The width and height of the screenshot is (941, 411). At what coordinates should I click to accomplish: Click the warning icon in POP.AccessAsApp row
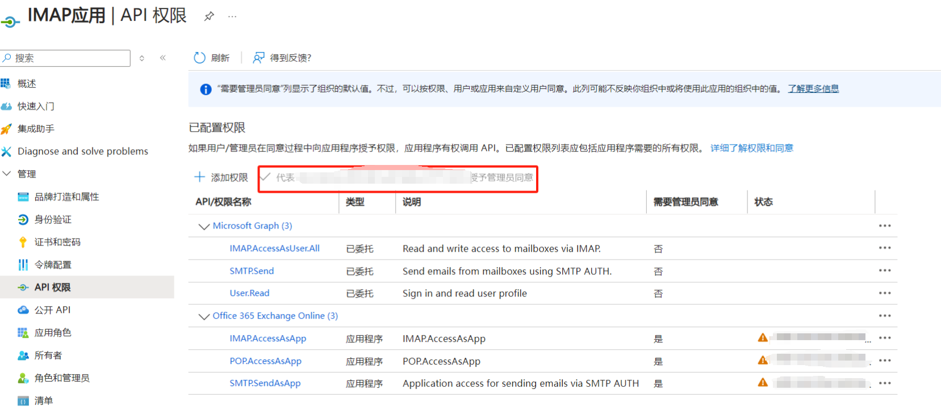point(763,360)
